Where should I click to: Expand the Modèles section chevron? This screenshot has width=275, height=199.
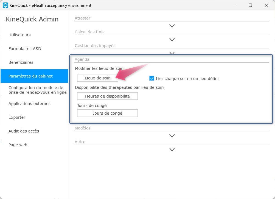pyautogui.click(x=172, y=136)
